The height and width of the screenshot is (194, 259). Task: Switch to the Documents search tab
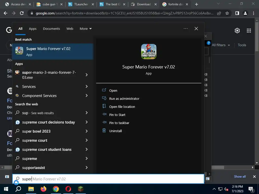tap(51, 29)
